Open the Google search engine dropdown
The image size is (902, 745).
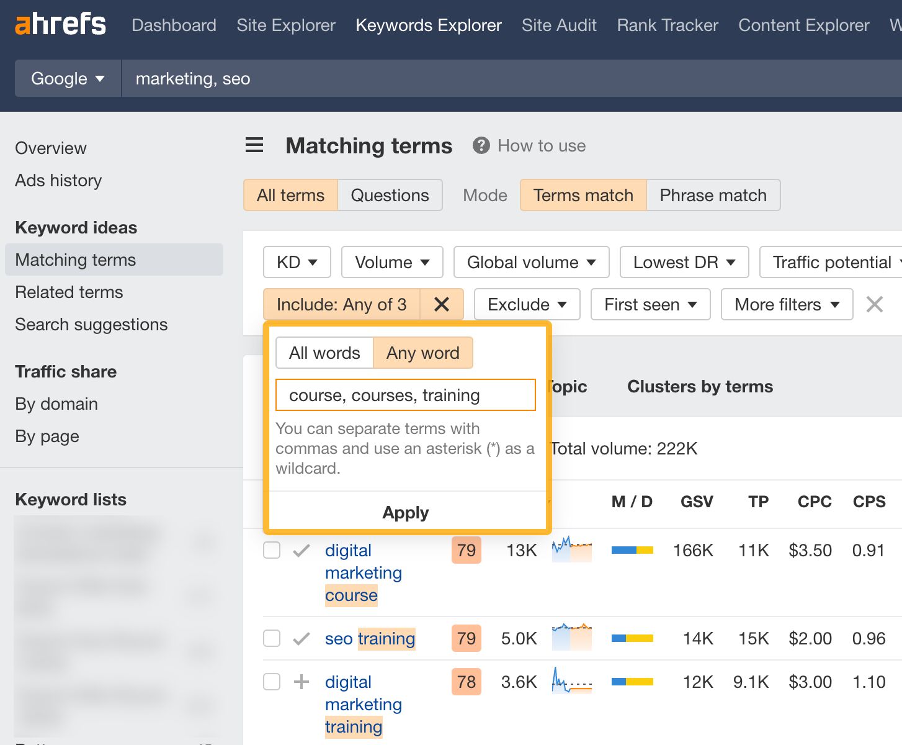[67, 78]
